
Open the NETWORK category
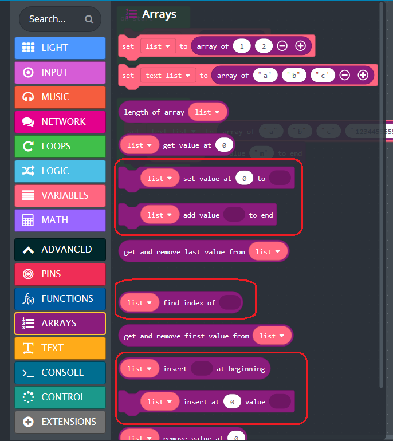click(x=60, y=122)
